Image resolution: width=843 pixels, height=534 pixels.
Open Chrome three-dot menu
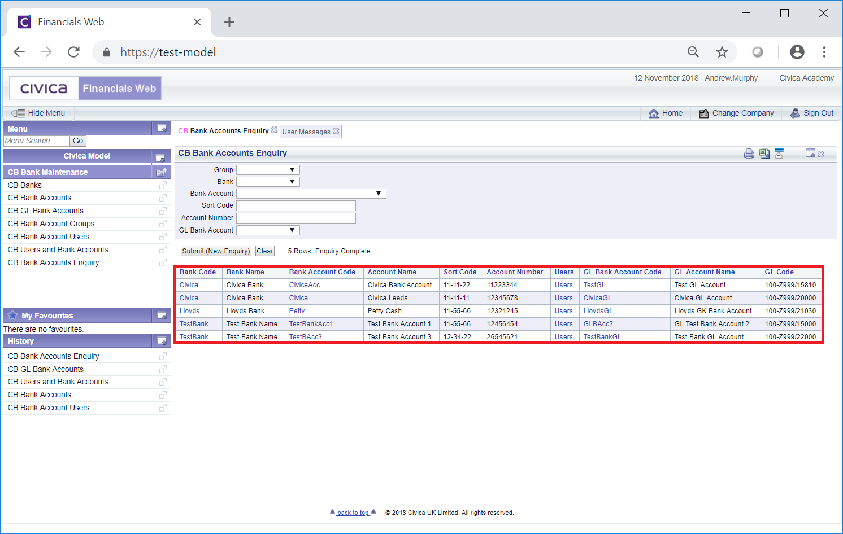824,52
